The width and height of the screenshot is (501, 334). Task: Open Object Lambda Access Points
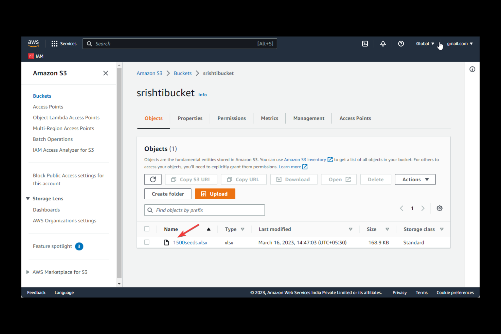click(66, 117)
